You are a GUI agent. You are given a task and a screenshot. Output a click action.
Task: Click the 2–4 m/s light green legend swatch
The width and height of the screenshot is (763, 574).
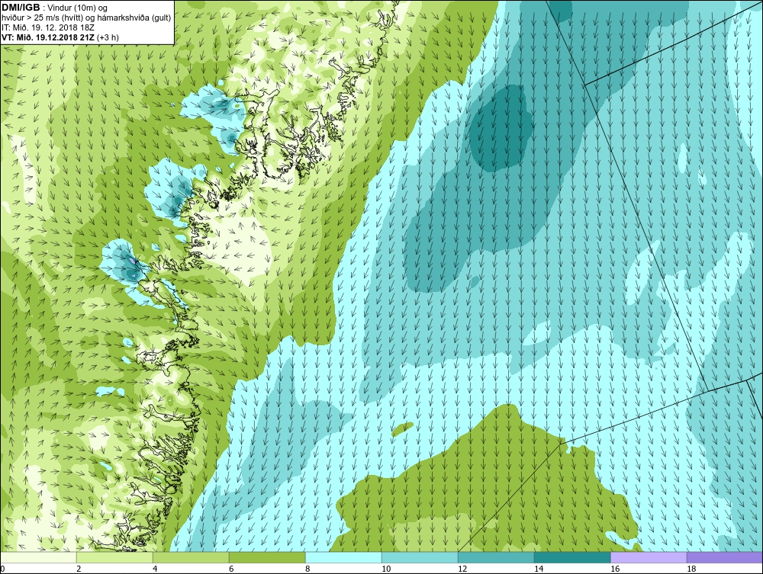click(114, 557)
